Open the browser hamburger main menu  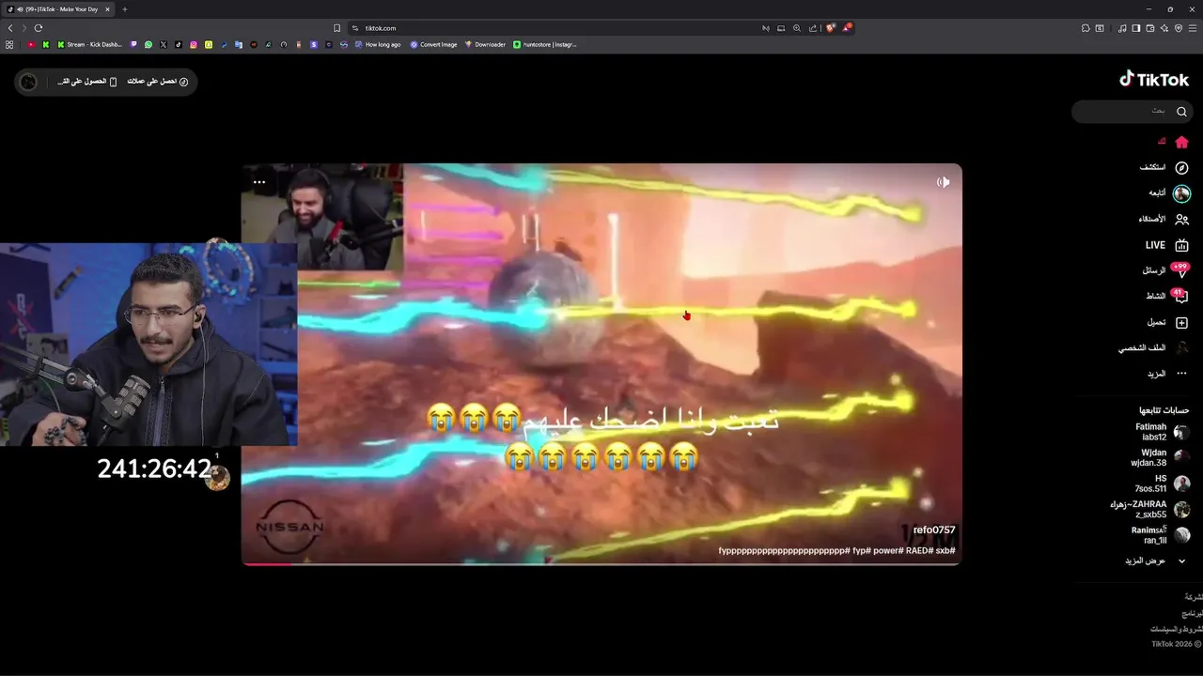pyautogui.click(x=1193, y=28)
